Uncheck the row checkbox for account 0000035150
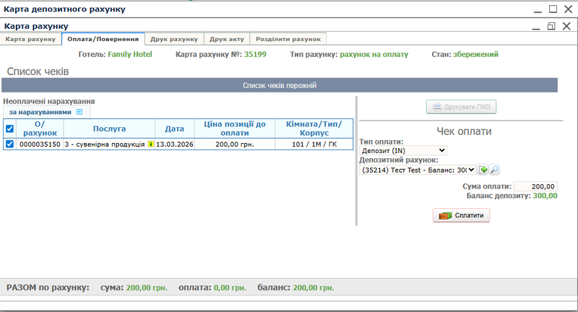 [x=9, y=144]
